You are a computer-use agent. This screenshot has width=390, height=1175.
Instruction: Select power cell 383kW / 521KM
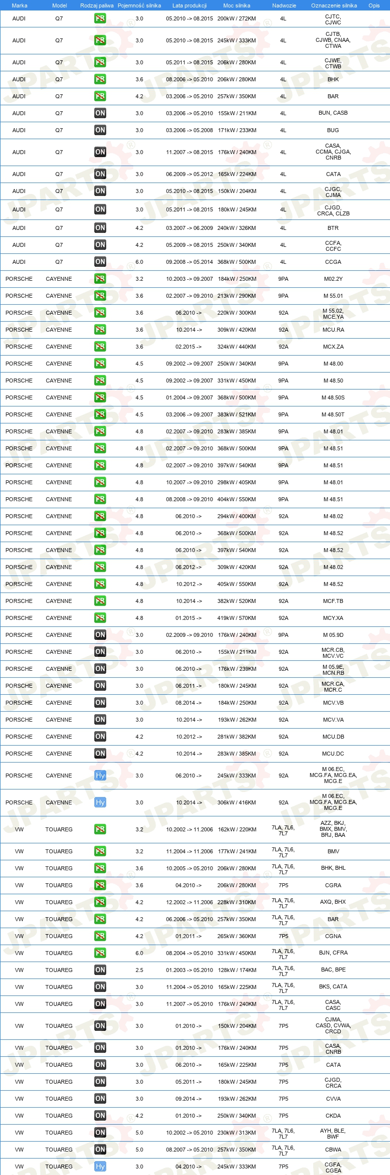pyautogui.click(x=237, y=414)
